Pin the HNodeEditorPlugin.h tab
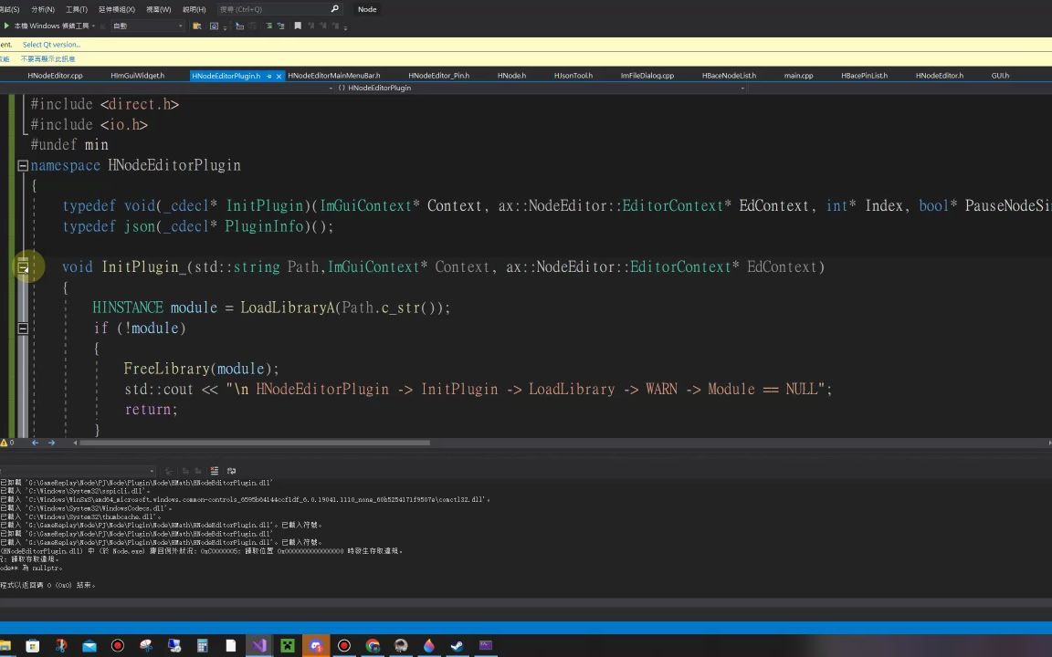This screenshot has height=657, width=1052. point(269,76)
